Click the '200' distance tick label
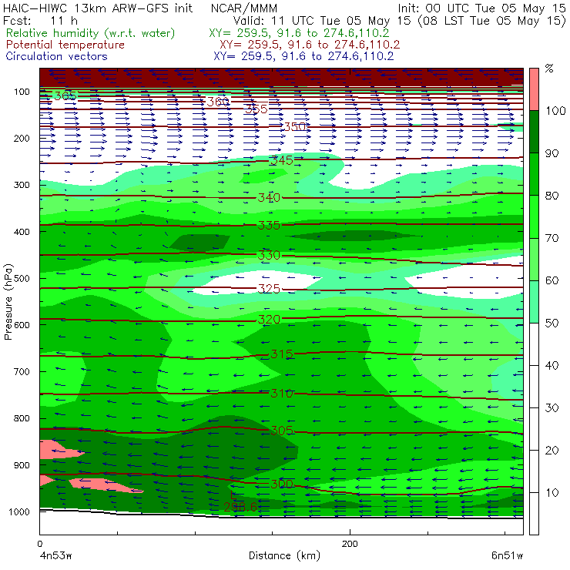This screenshot has width=570, height=570. pyautogui.click(x=350, y=544)
